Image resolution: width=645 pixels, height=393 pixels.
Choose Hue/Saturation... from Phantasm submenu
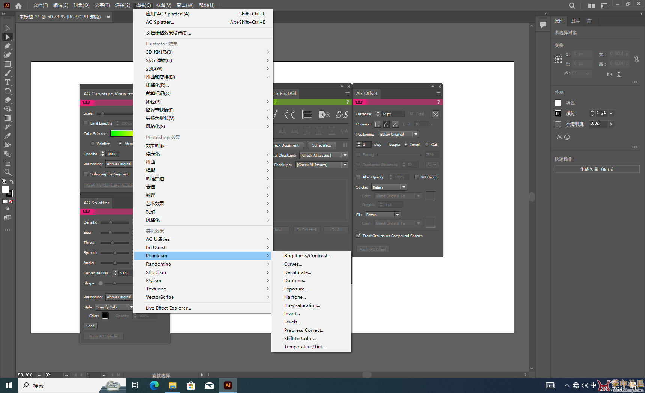(311, 305)
